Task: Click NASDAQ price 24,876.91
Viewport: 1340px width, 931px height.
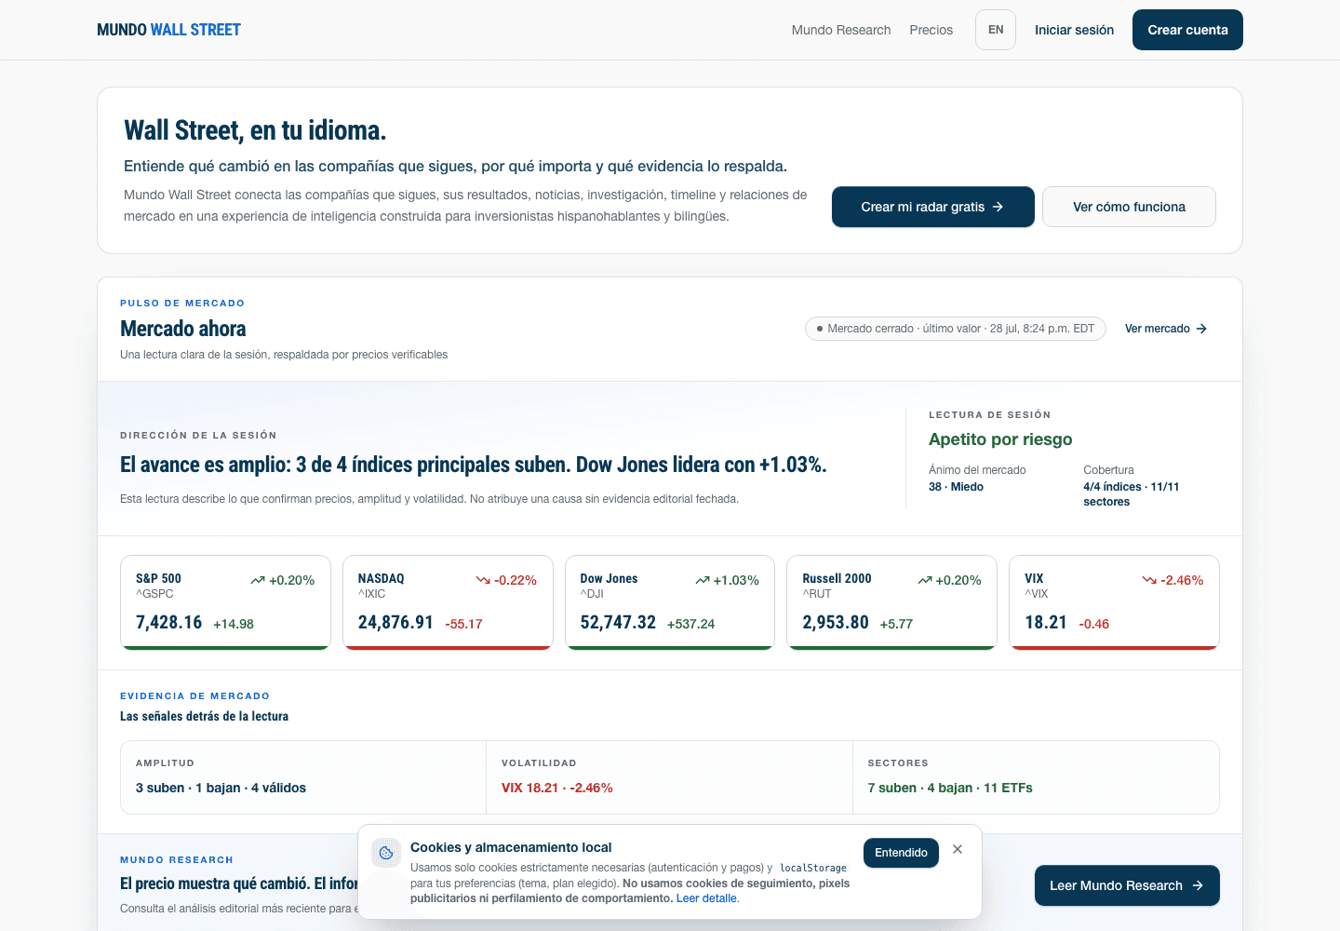Action: coord(395,622)
